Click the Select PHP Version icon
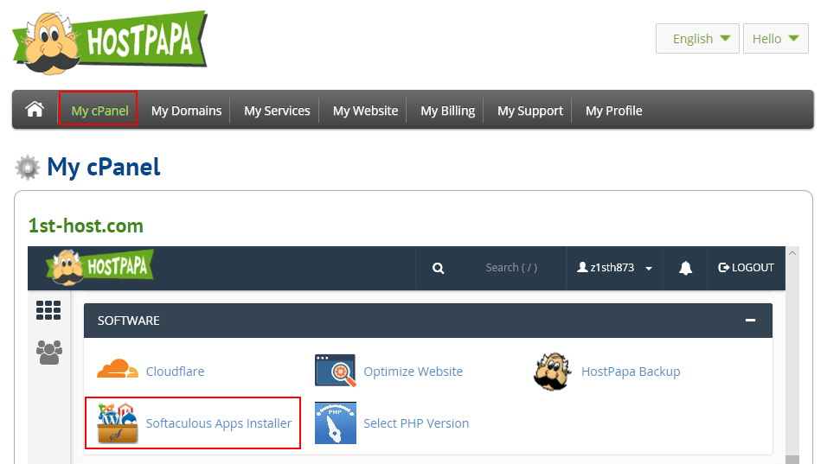This screenshot has width=827, height=464. [336, 423]
